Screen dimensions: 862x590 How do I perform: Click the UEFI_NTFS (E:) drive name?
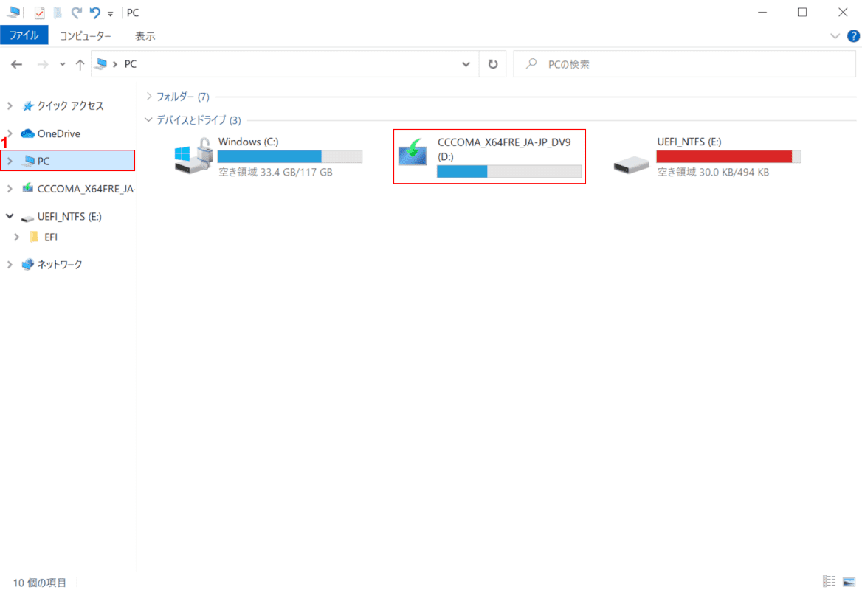pos(689,142)
